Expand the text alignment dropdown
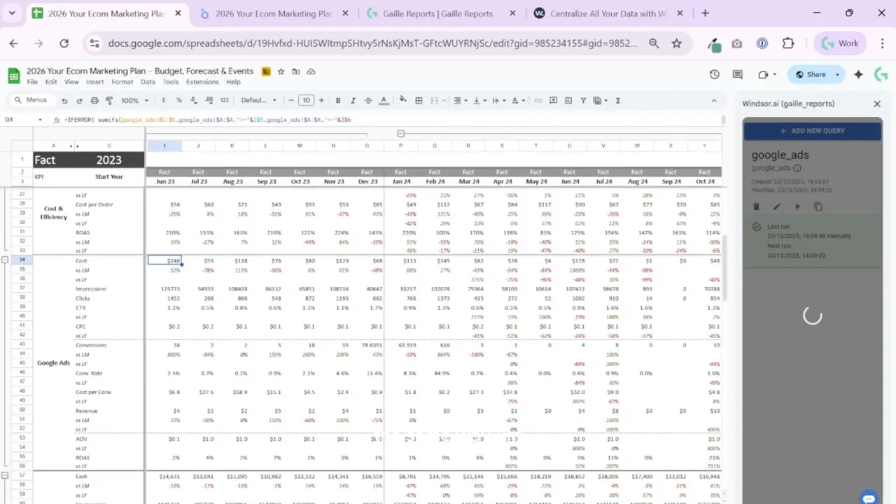This screenshot has width=896, height=504. tap(466, 100)
